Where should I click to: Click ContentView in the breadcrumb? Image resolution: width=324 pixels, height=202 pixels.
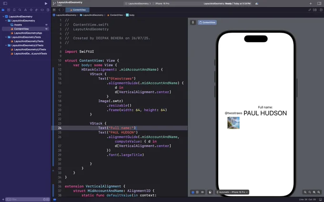pos(115,15)
